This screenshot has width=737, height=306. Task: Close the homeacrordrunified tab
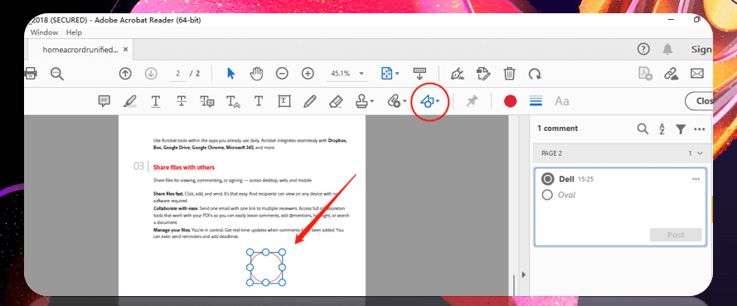[125, 50]
